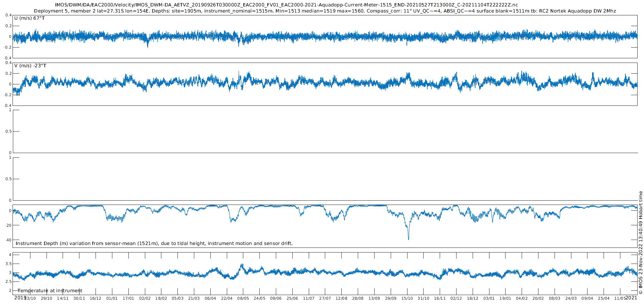Click the 24/03 date tick label

571,298
